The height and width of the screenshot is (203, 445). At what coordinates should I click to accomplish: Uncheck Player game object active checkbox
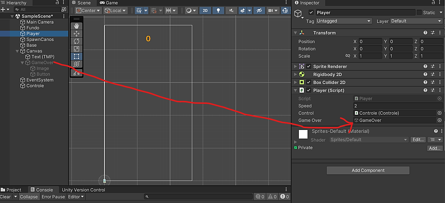tap(311, 13)
